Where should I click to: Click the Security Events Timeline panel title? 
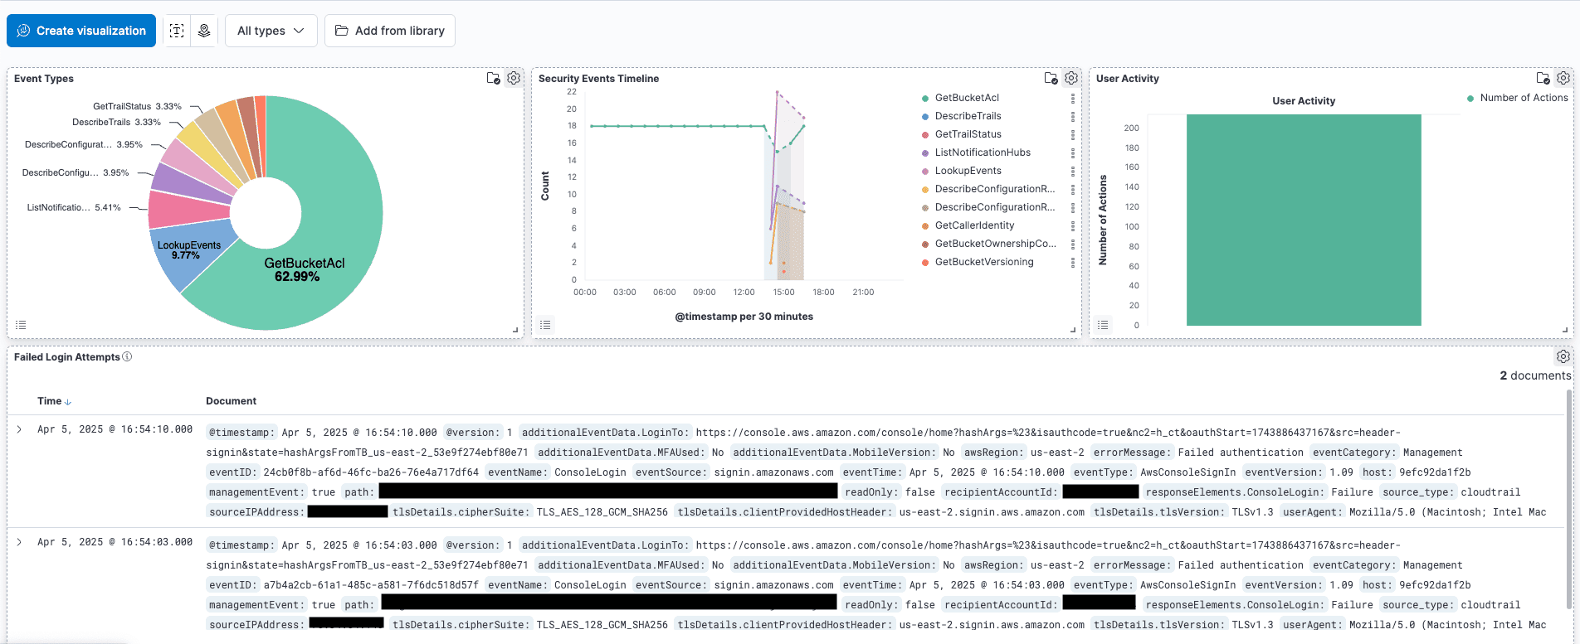click(x=598, y=79)
